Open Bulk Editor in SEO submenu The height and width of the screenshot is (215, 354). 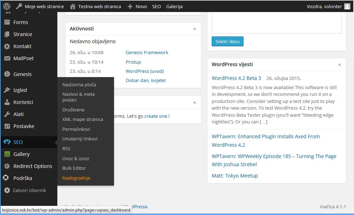pos(74,168)
